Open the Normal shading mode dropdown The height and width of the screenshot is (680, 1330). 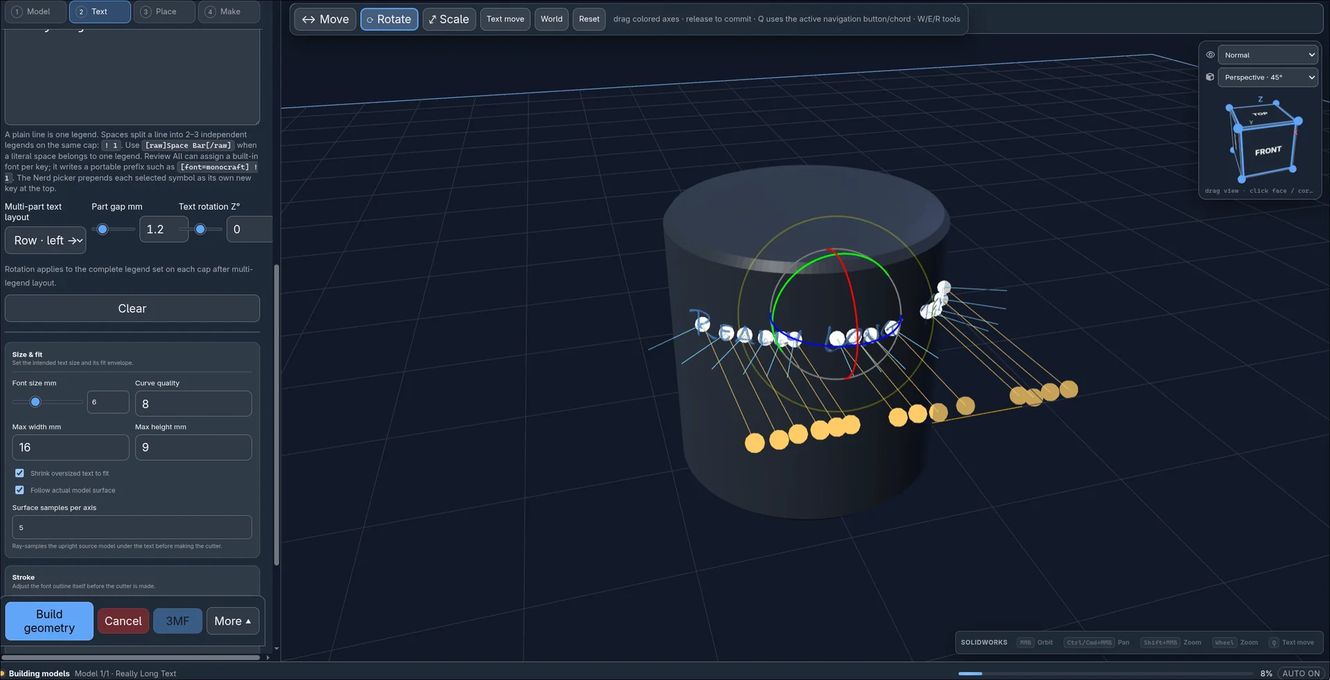[x=1267, y=55]
